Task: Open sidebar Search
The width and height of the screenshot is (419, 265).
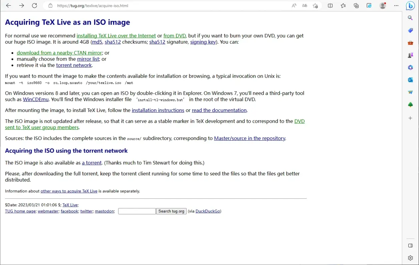Action: (x=410, y=18)
